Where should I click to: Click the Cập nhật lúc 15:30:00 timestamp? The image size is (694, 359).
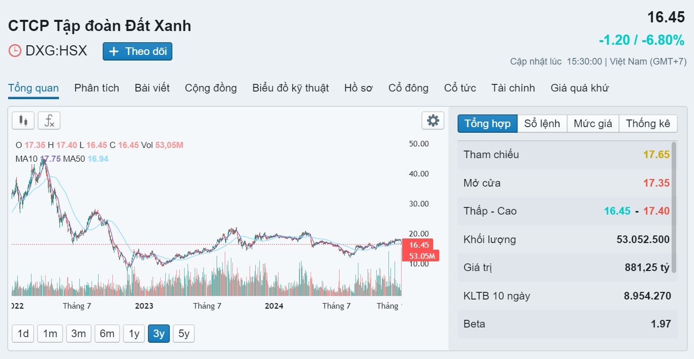(556, 62)
